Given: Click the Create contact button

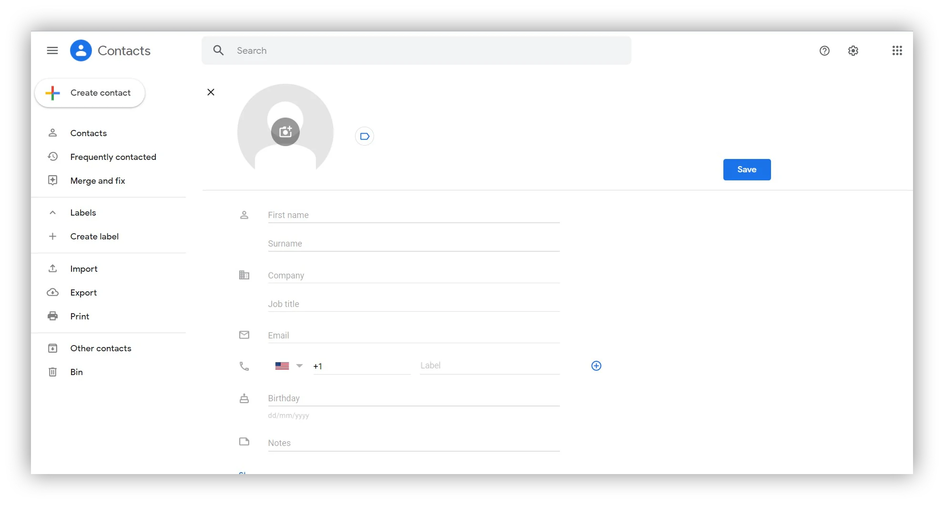Looking at the screenshot, I should [x=90, y=93].
